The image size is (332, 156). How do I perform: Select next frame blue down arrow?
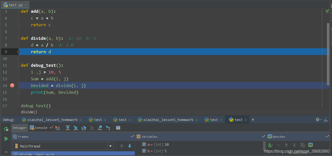[x=130, y=146]
